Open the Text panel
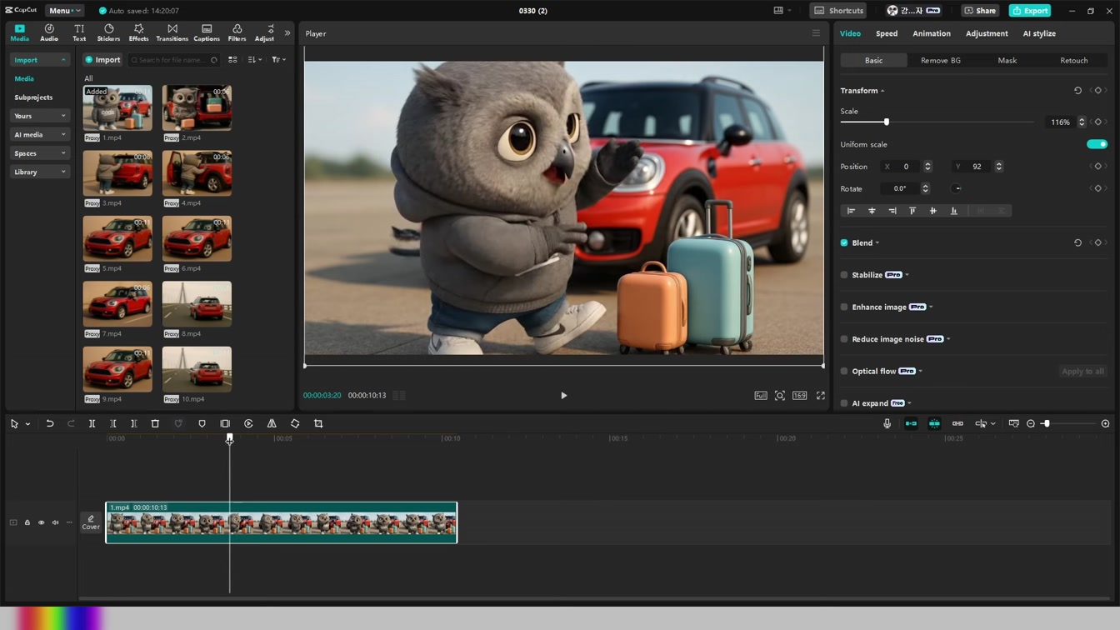The width and height of the screenshot is (1120, 630). click(x=79, y=32)
